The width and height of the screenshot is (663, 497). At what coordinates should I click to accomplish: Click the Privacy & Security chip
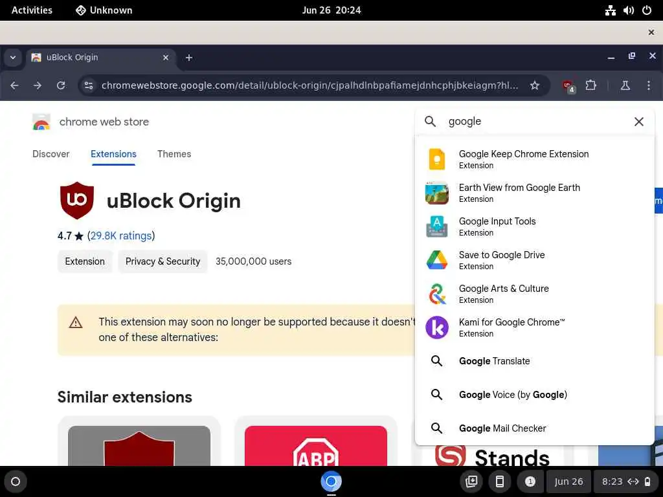coord(163,261)
